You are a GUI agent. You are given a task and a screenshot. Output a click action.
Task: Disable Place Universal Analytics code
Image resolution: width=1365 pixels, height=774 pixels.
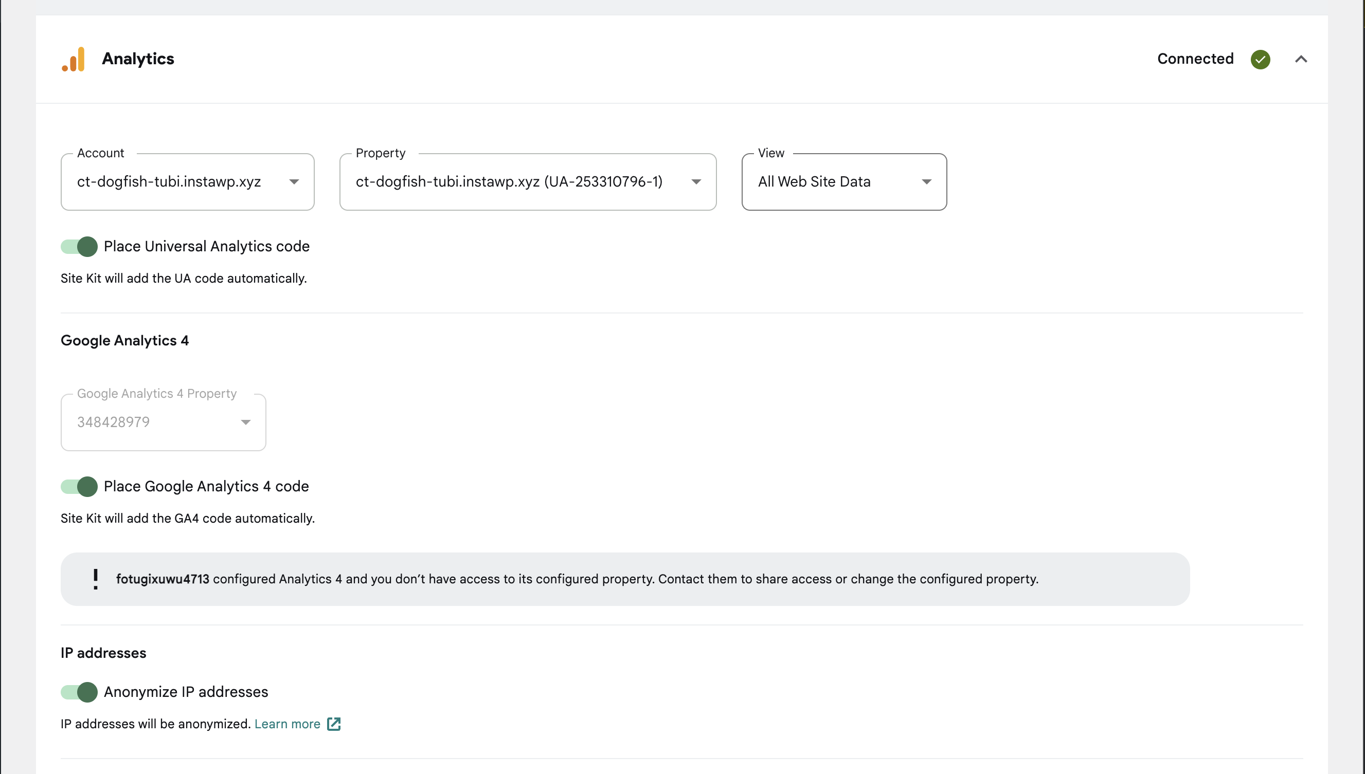pyautogui.click(x=78, y=246)
